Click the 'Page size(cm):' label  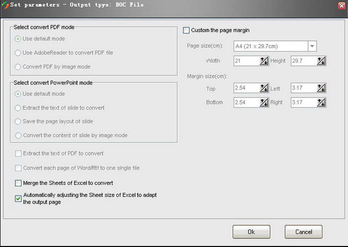[x=205, y=46]
